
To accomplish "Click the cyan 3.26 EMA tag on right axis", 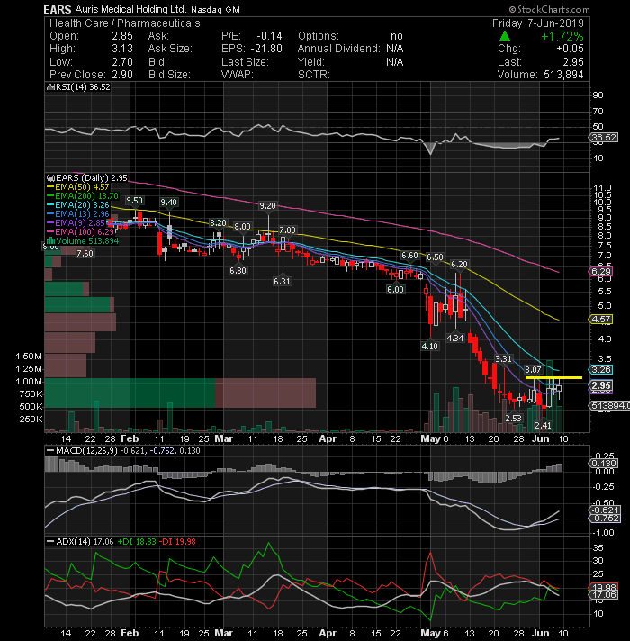I will tap(600, 369).
